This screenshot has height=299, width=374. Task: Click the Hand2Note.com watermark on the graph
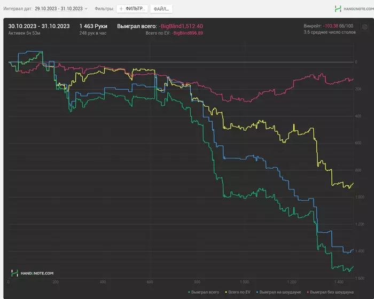33,273
